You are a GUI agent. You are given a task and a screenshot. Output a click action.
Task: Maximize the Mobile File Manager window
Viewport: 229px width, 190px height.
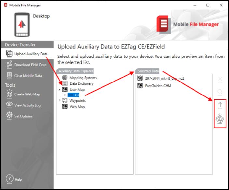(x=208, y=5)
